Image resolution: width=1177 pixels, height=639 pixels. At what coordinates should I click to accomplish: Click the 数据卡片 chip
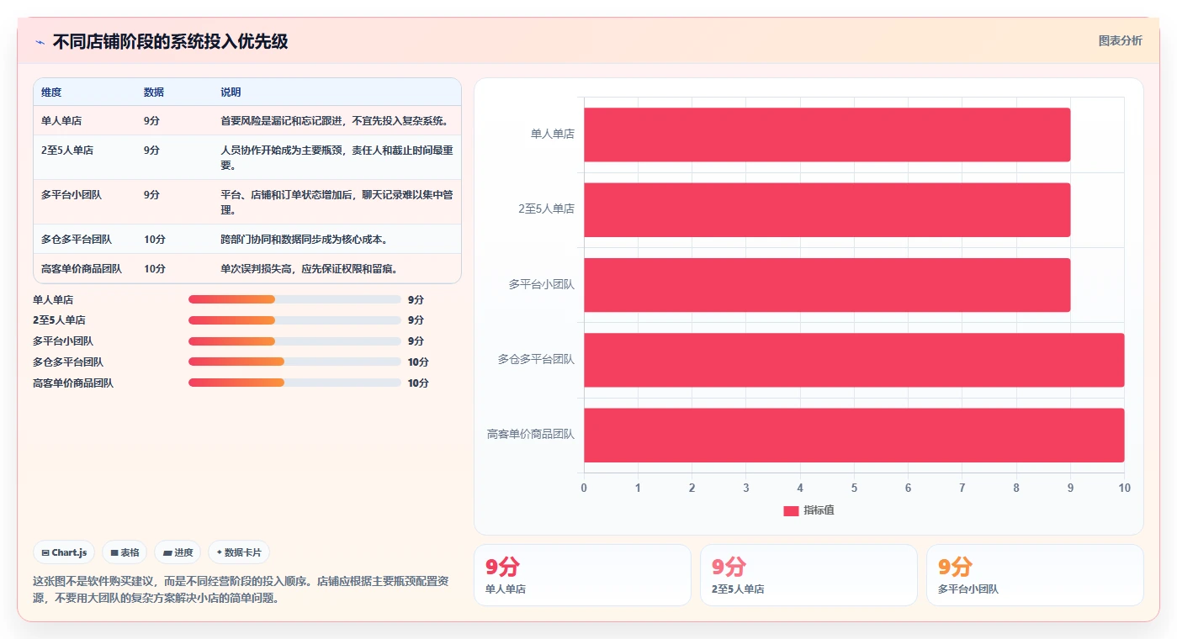239,552
